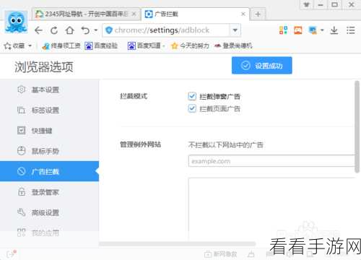The height and width of the screenshot is (260, 361).
Task: Toggle 拦截弹窗广告 checkbox
Action: tap(192, 96)
